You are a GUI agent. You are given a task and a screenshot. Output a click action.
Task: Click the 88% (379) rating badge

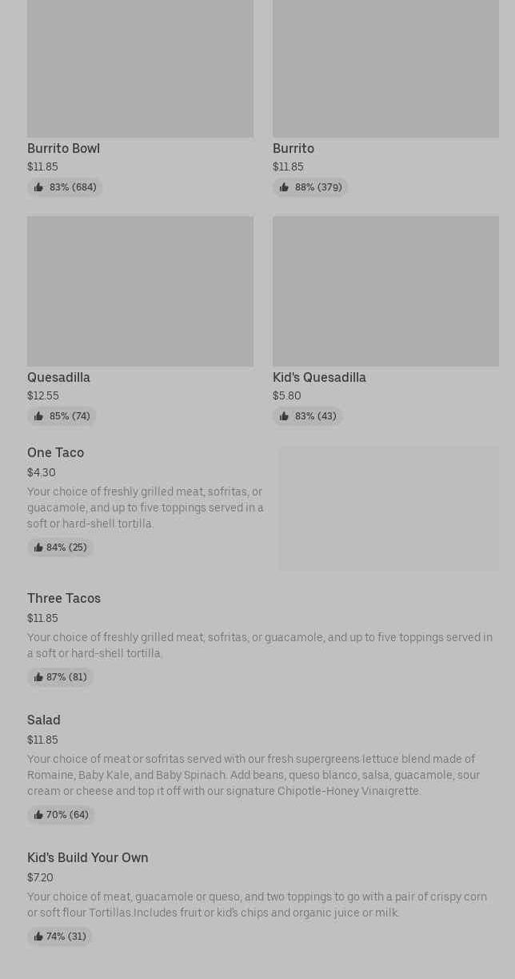point(310,187)
